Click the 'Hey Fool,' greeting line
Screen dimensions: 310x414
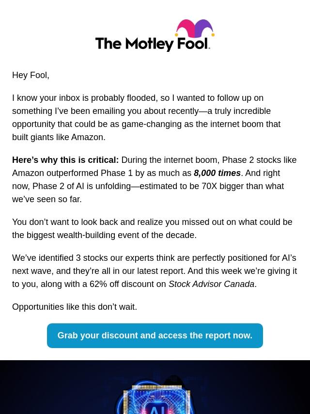click(x=31, y=75)
